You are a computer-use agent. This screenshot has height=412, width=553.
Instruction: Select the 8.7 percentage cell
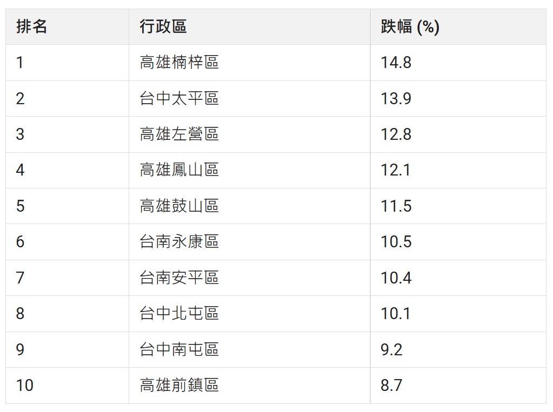coord(391,385)
